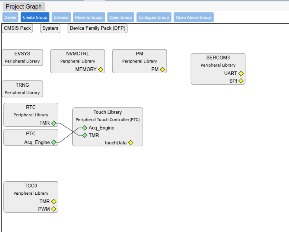Click Touch Library TMR input diamond
The image size is (289, 232).
(x=85, y=135)
